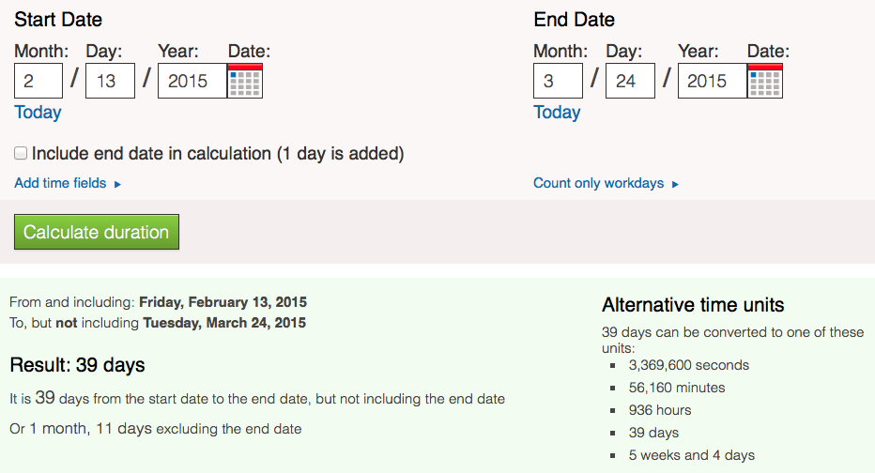This screenshot has height=473, width=875.
Task: Click the 1 month link in result
Action: click(58, 429)
